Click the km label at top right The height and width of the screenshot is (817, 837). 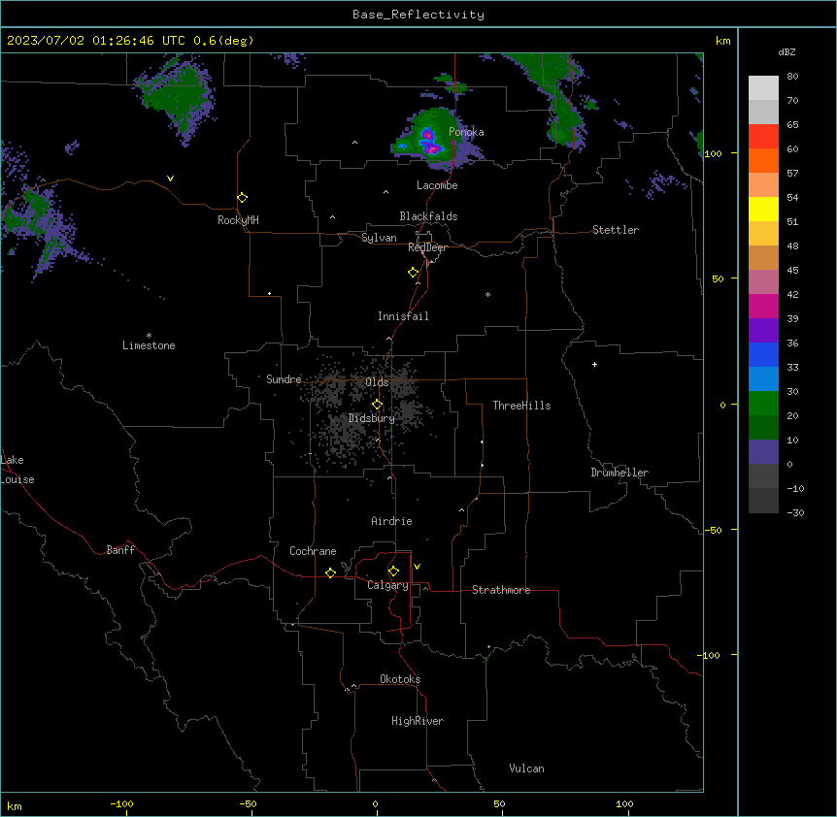[722, 41]
